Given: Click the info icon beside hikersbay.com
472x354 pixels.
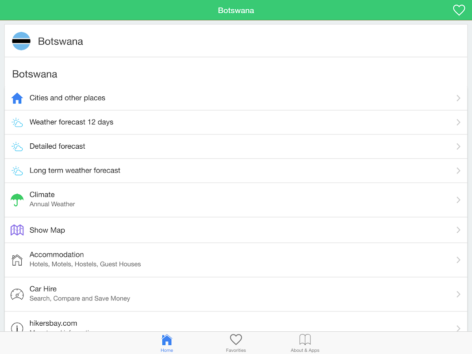Looking at the screenshot, I should pos(17,327).
